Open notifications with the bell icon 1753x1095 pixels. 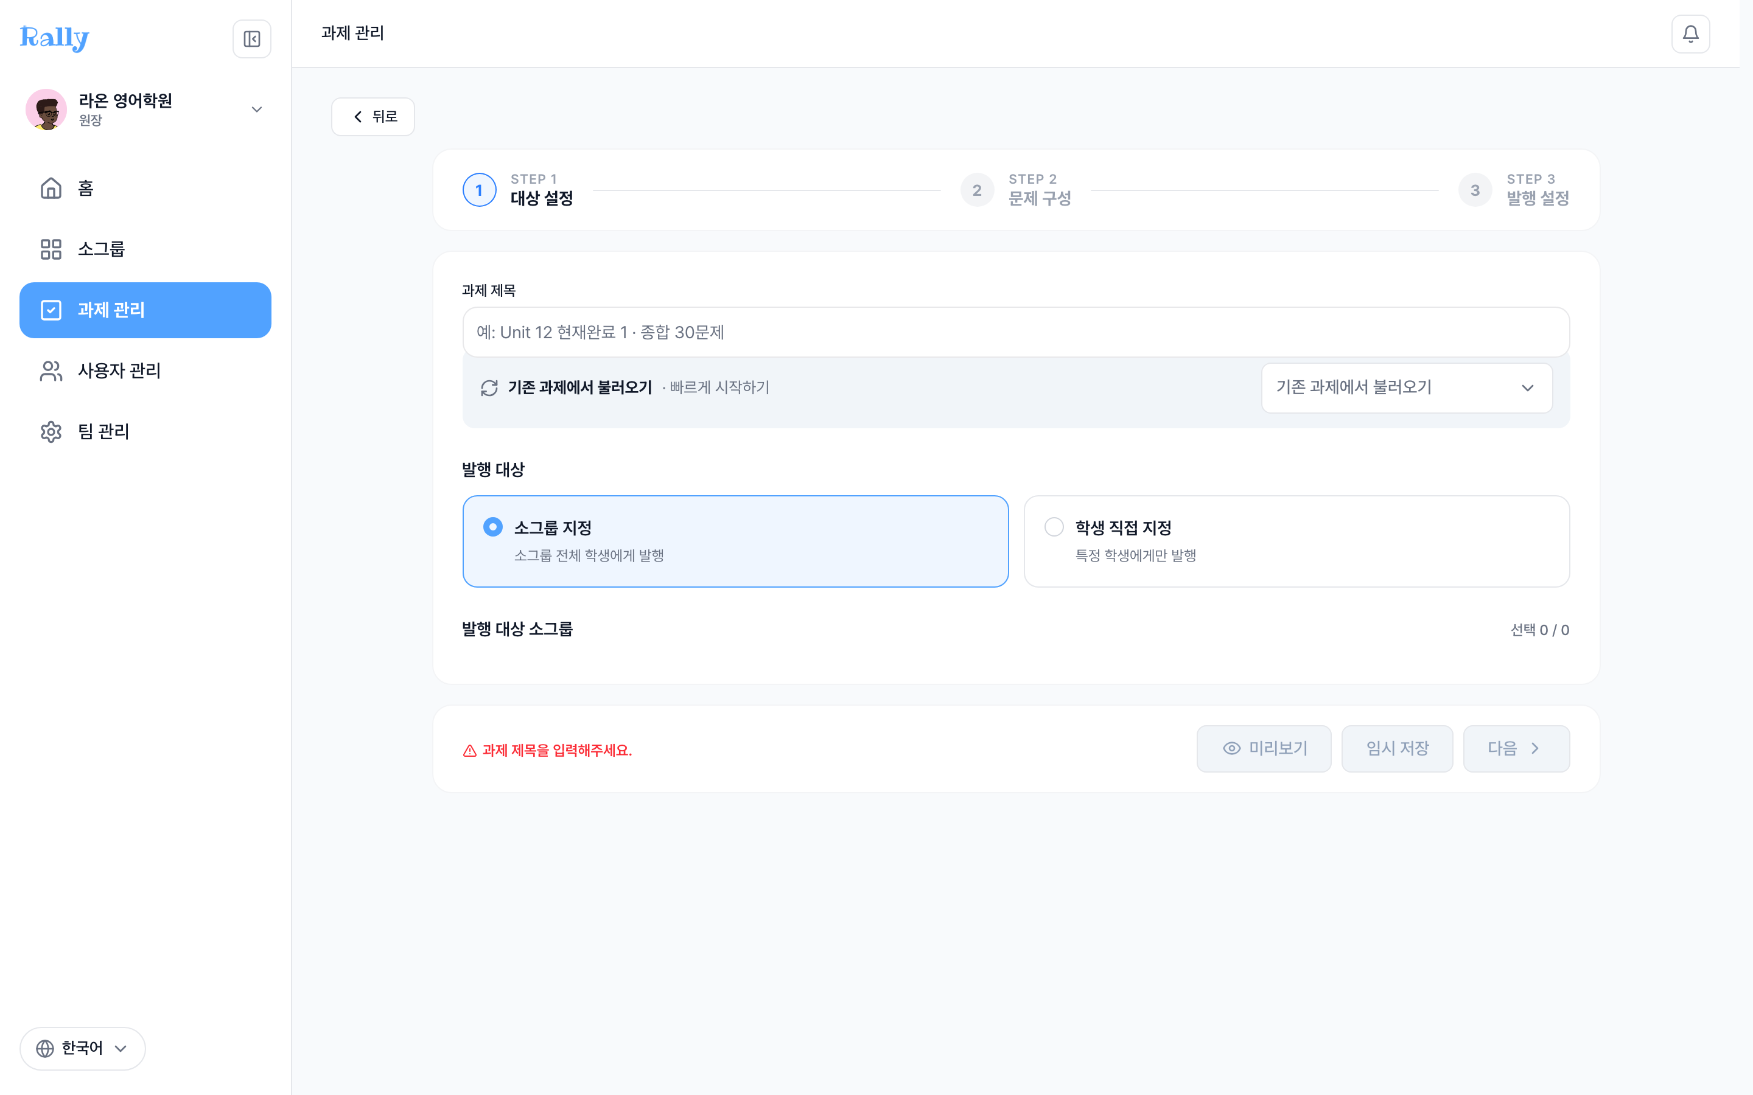pyautogui.click(x=1690, y=34)
